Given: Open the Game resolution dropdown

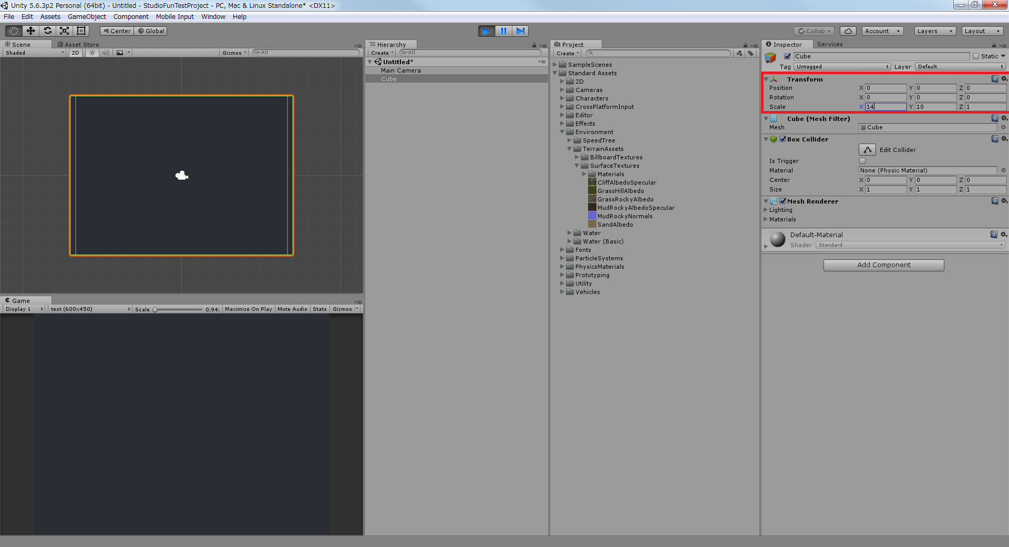Looking at the screenshot, I should click(90, 309).
